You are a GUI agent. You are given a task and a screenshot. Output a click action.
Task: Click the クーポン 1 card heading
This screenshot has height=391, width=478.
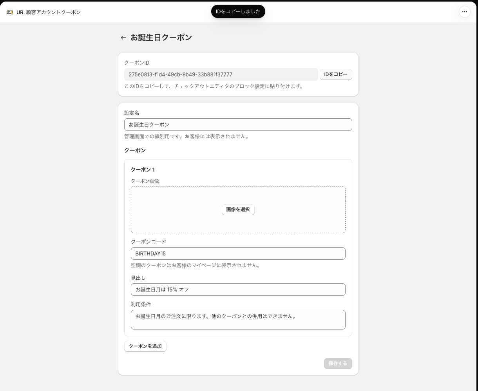(143, 170)
